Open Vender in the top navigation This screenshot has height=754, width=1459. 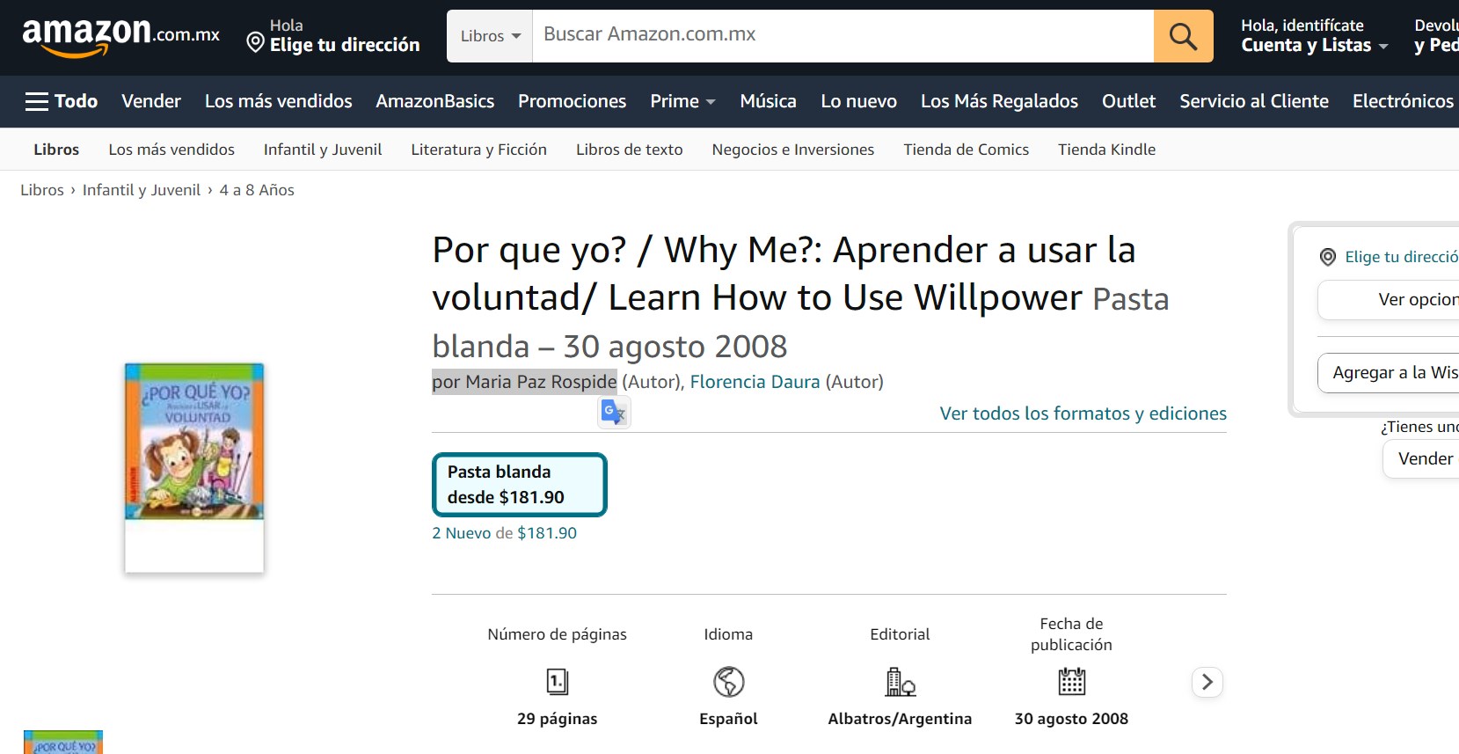click(x=151, y=101)
